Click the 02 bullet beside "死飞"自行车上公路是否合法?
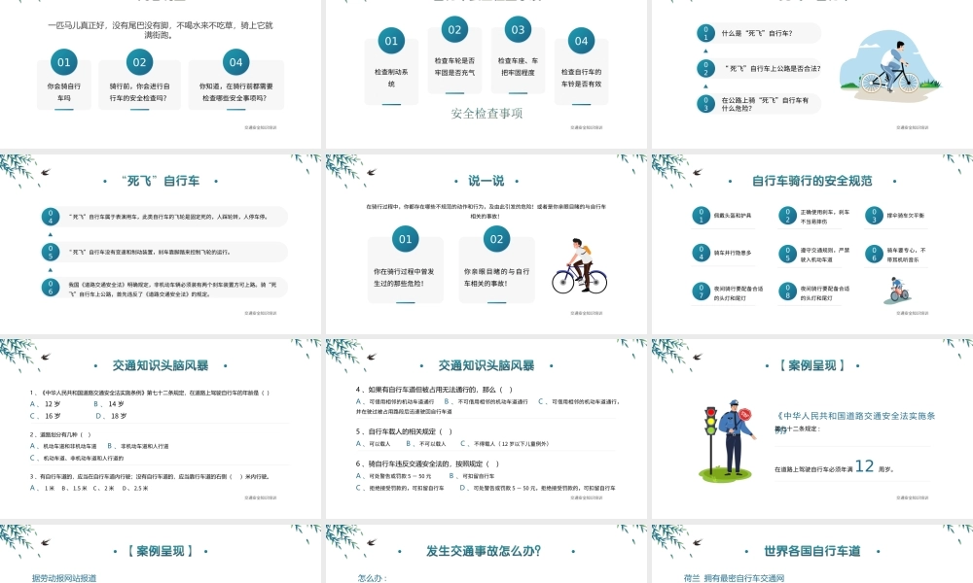The height and width of the screenshot is (583, 973). [705, 68]
